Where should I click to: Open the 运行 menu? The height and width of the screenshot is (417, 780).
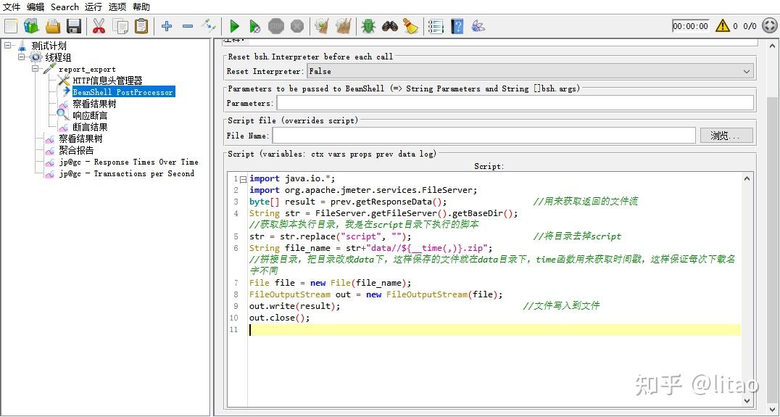93,7
